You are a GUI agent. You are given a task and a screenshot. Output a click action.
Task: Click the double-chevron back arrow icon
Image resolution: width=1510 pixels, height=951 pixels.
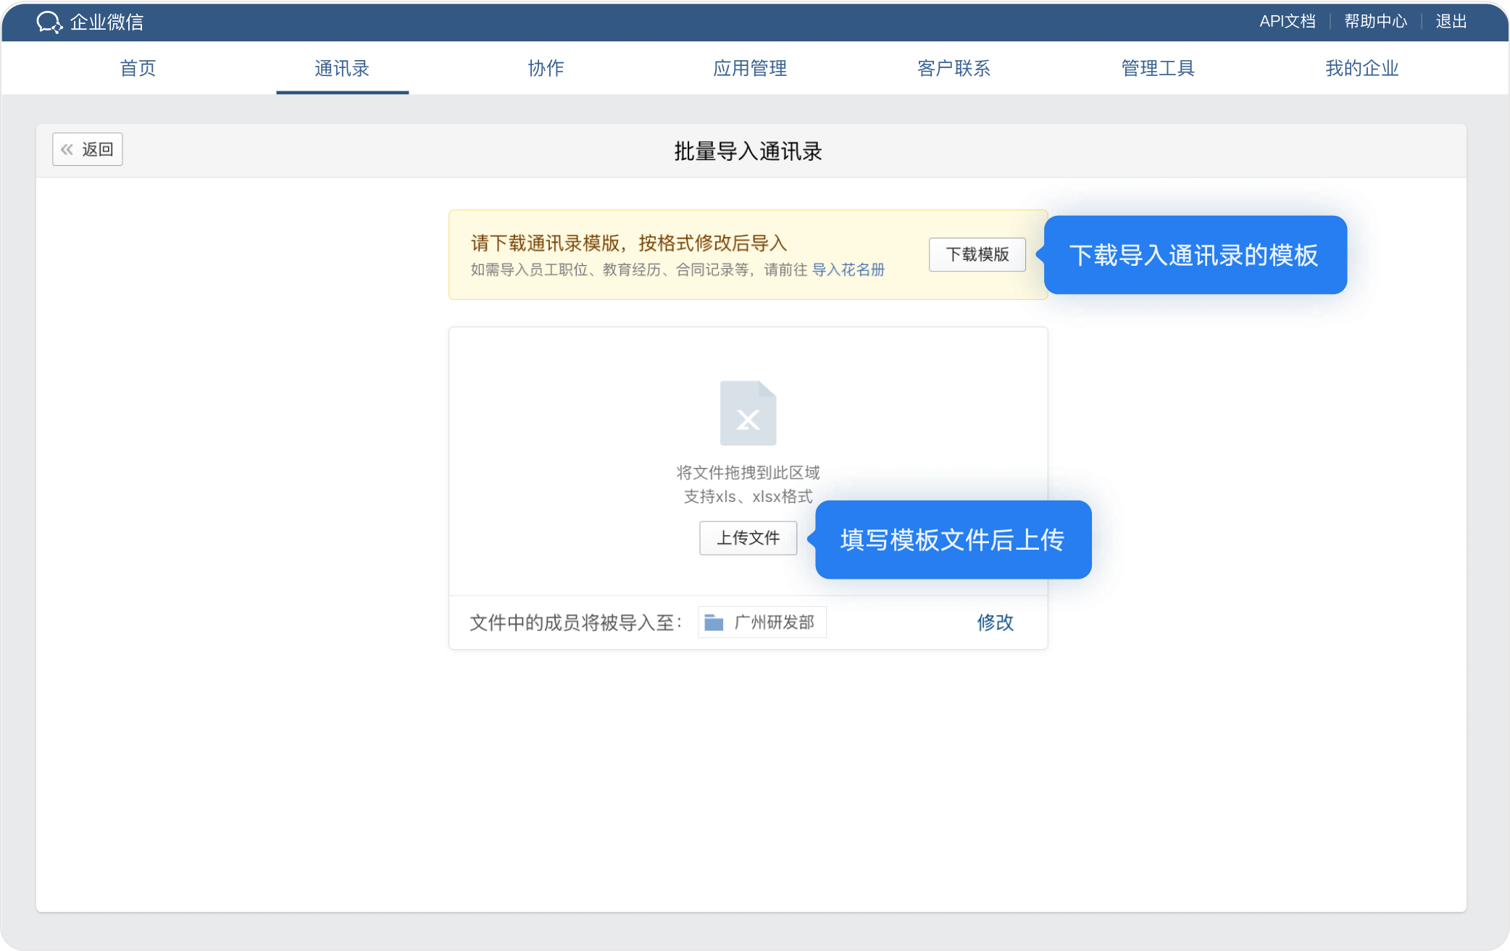pos(67,149)
